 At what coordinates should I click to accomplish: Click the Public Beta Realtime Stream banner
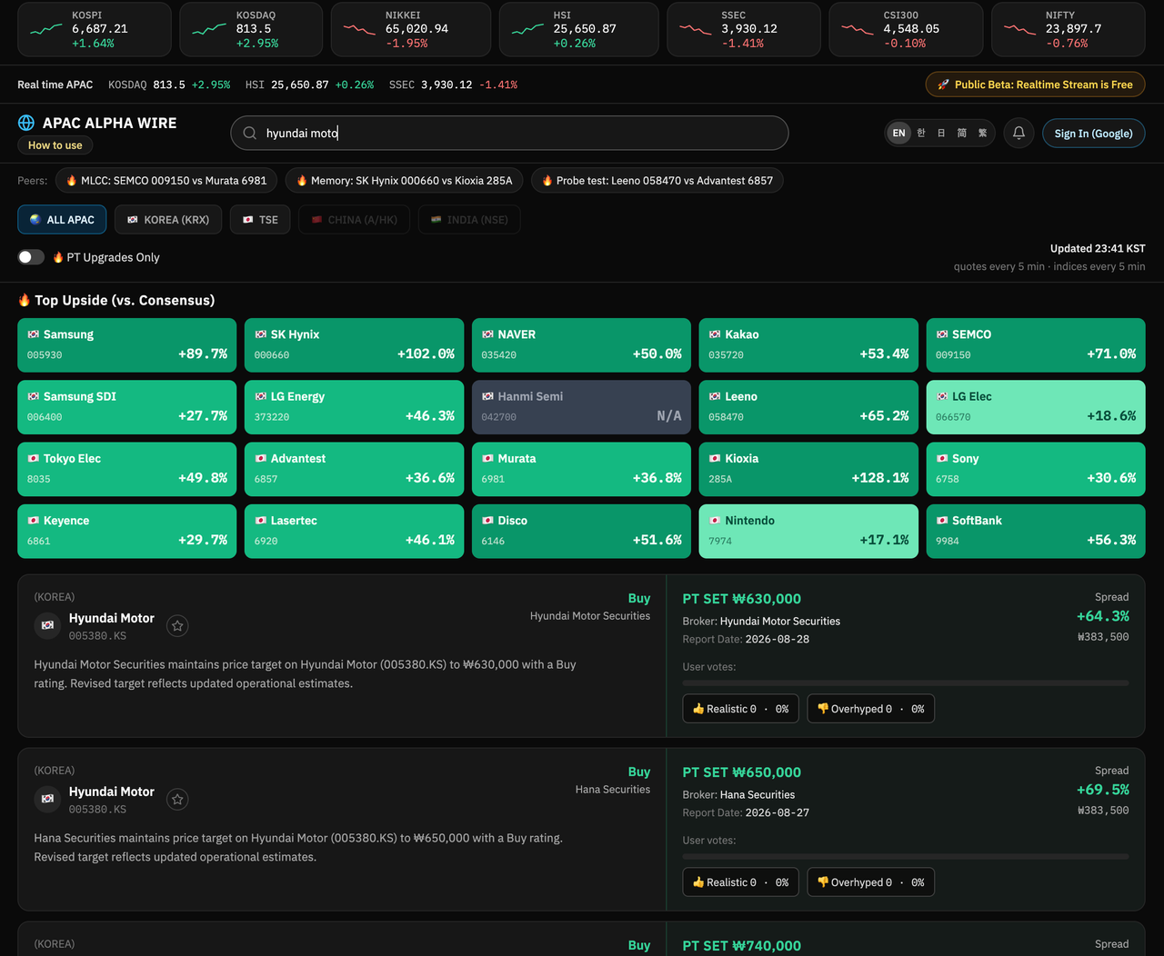click(x=1035, y=85)
